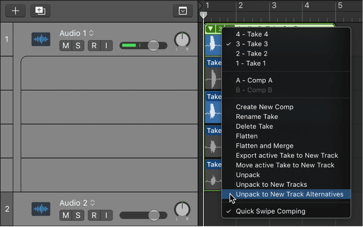Click the Audio 1 volume slider
Image resolution: width=363 pixels, height=227 pixels.
tap(143, 45)
